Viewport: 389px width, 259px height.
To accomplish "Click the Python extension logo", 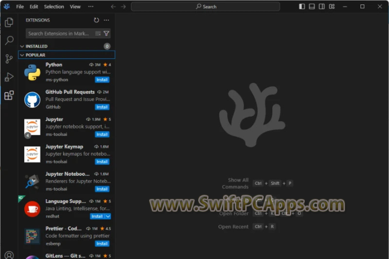I will (32, 72).
